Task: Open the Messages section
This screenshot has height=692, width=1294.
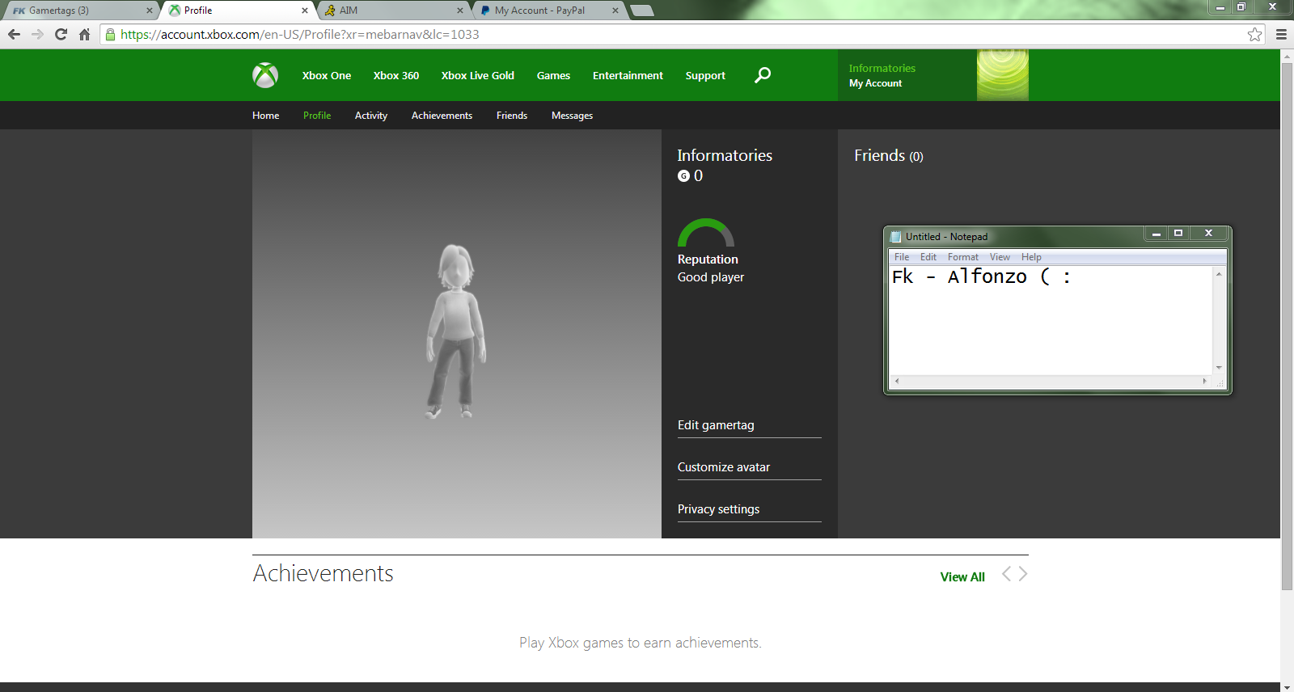Action: (572, 116)
